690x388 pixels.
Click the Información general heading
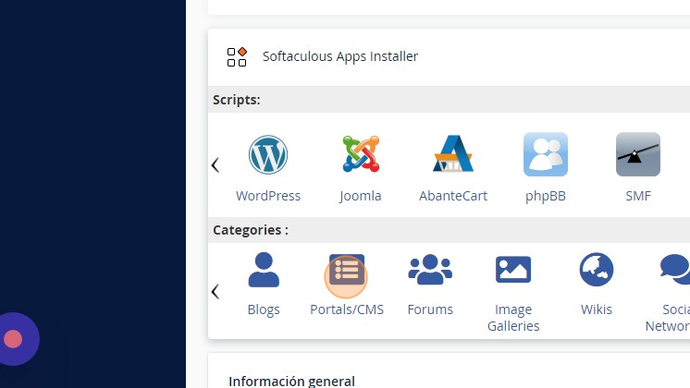coord(291,381)
